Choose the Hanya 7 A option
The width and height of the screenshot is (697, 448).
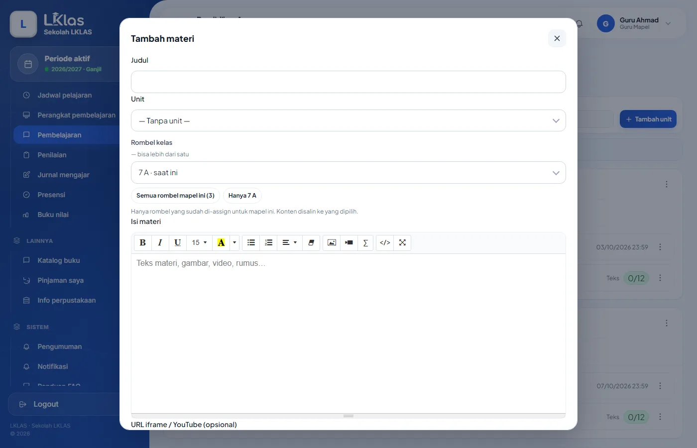(x=242, y=196)
